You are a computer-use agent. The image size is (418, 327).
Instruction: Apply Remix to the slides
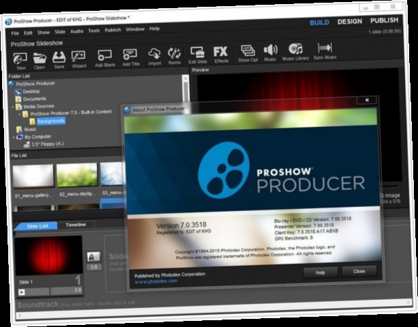coord(174,56)
